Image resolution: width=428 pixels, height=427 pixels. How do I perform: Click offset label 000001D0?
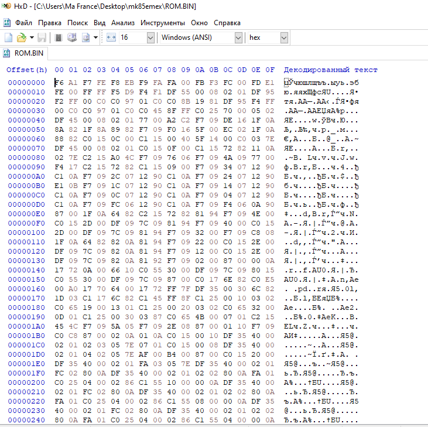pyautogui.click(x=26, y=354)
